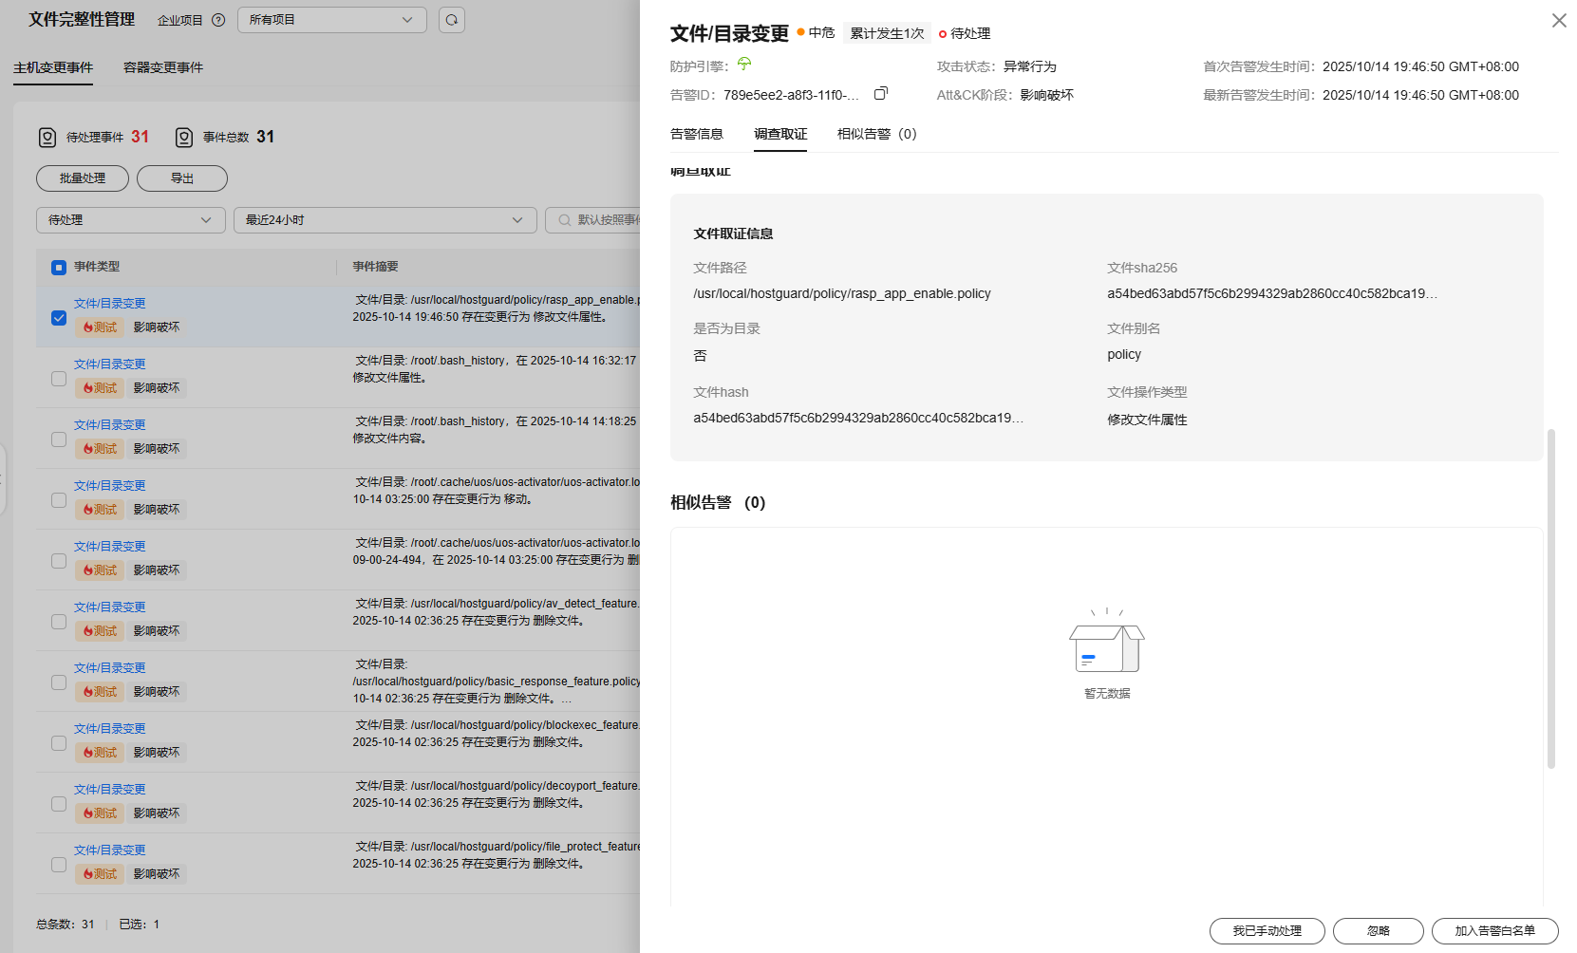Open the 最近24小时 time range dropdown
This screenshot has height=953, width=1577.
tap(385, 220)
